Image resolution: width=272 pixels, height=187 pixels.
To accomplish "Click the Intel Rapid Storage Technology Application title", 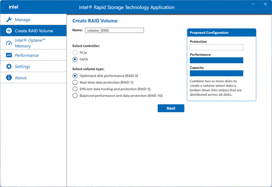I will (127, 7).
